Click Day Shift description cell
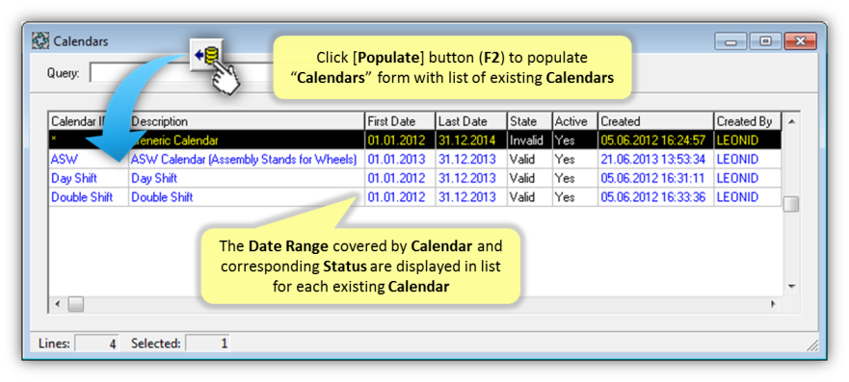Image resolution: width=849 pixels, height=382 pixels. pyautogui.click(x=247, y=178)
